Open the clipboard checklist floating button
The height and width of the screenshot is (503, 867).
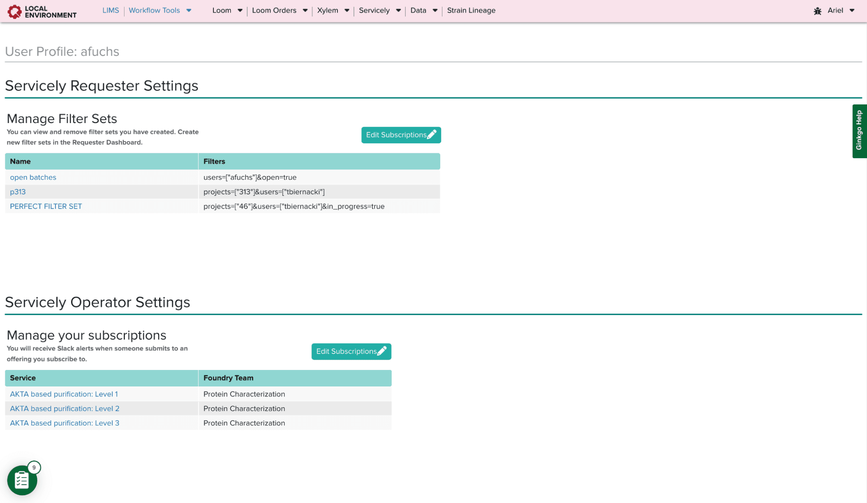click(22, 480)
